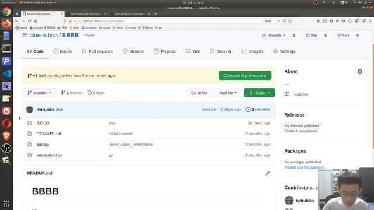Open Initial commit message link
Image resolution: width=374 pixels, height=210 pixels.
[x=120, y=134]
